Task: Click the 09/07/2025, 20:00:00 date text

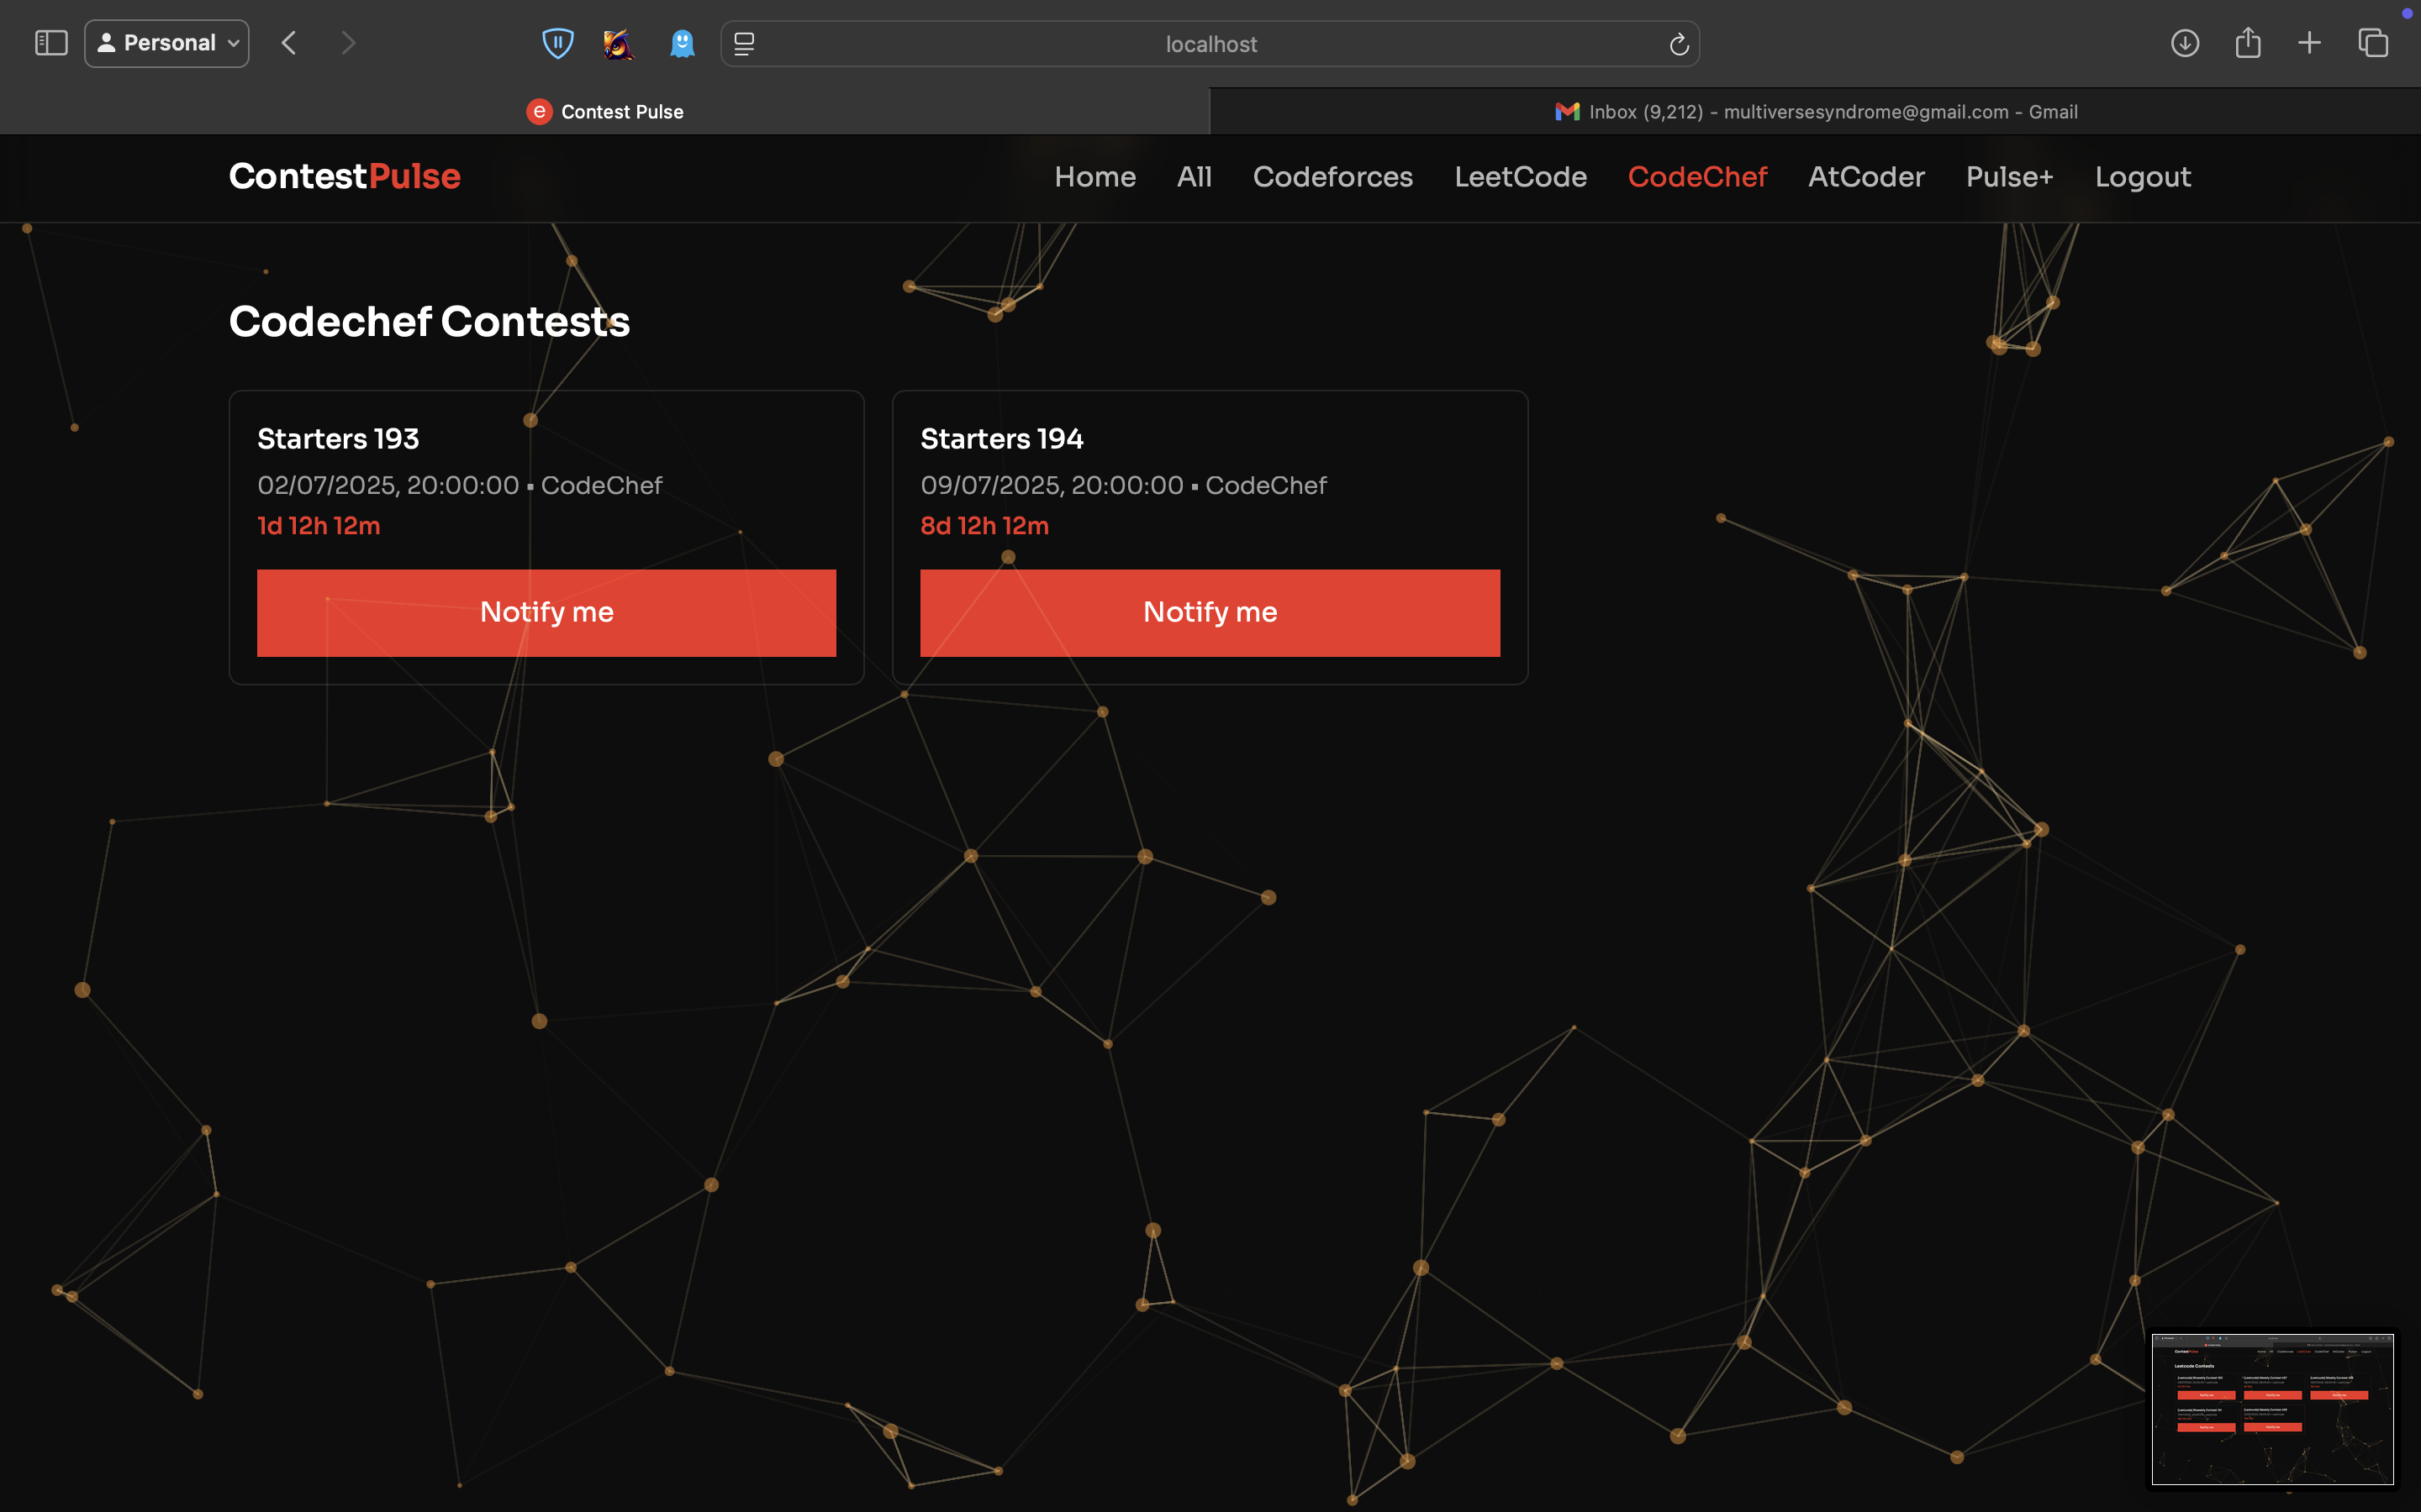Action: click(1052, 486)
